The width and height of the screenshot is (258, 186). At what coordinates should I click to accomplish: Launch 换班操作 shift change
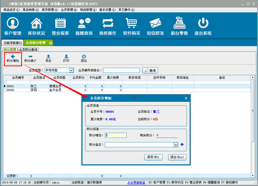tap(108, 26)
